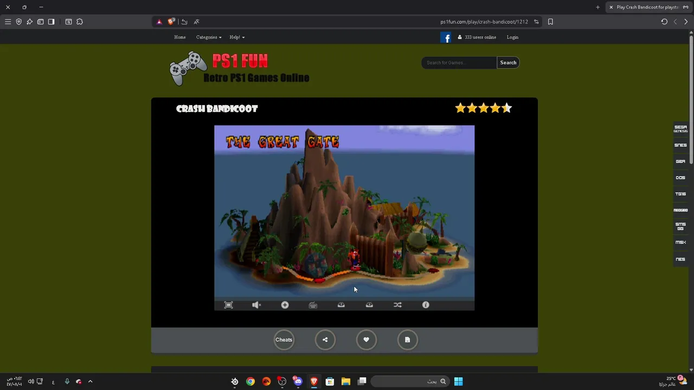
Task: Open the Windows Start menu
Action: 458,381
